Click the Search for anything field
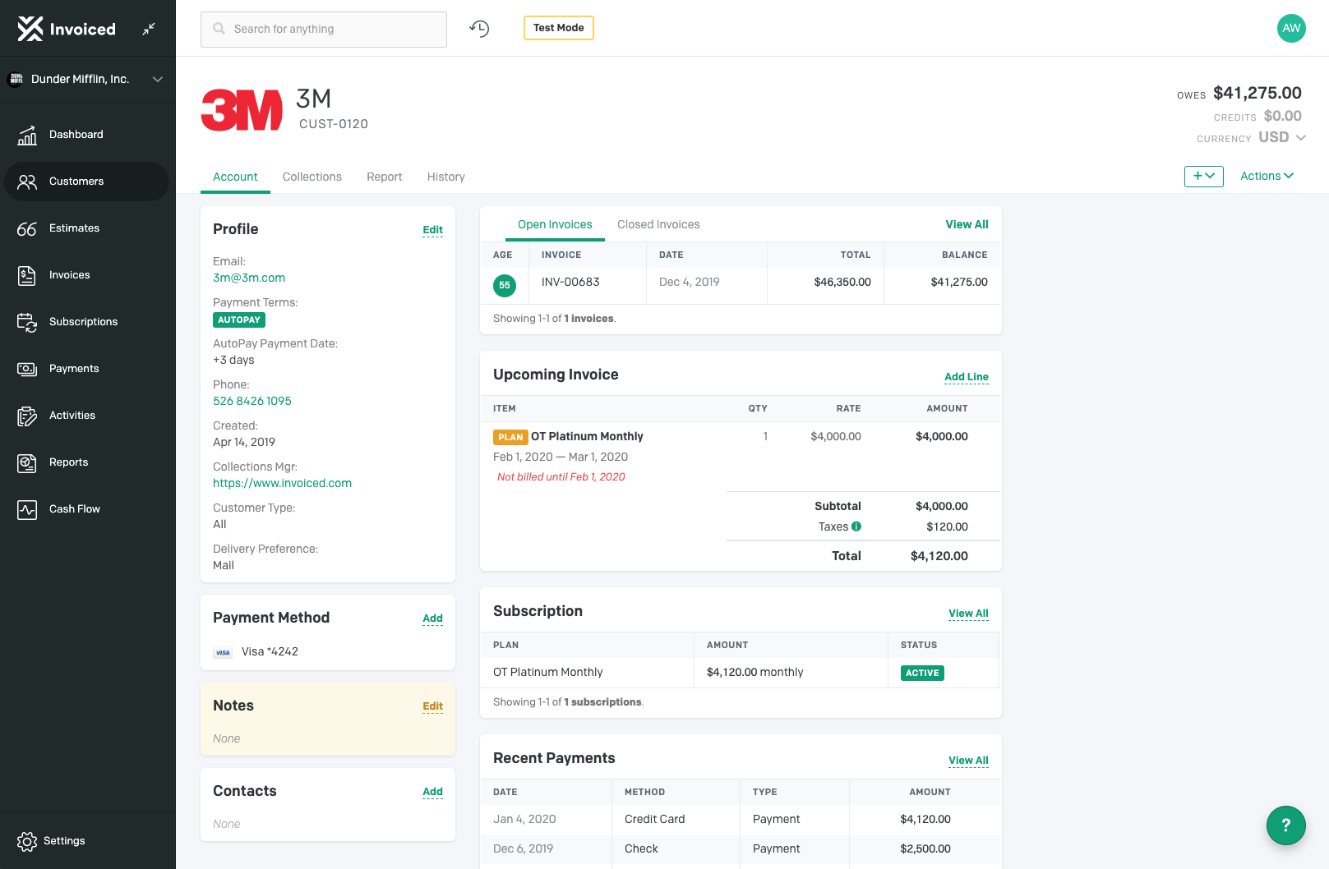The width and height of the screenshot is (1329, 869). (324, 29)
